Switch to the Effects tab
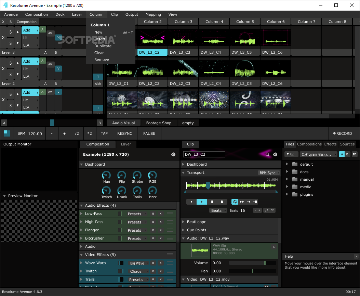Screen dimensions: 360x296 pos(330,144)
